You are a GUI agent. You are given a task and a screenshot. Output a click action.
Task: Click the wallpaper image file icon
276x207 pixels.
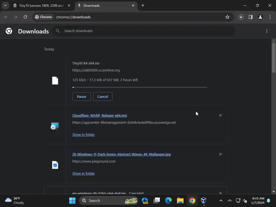(55, 165)
